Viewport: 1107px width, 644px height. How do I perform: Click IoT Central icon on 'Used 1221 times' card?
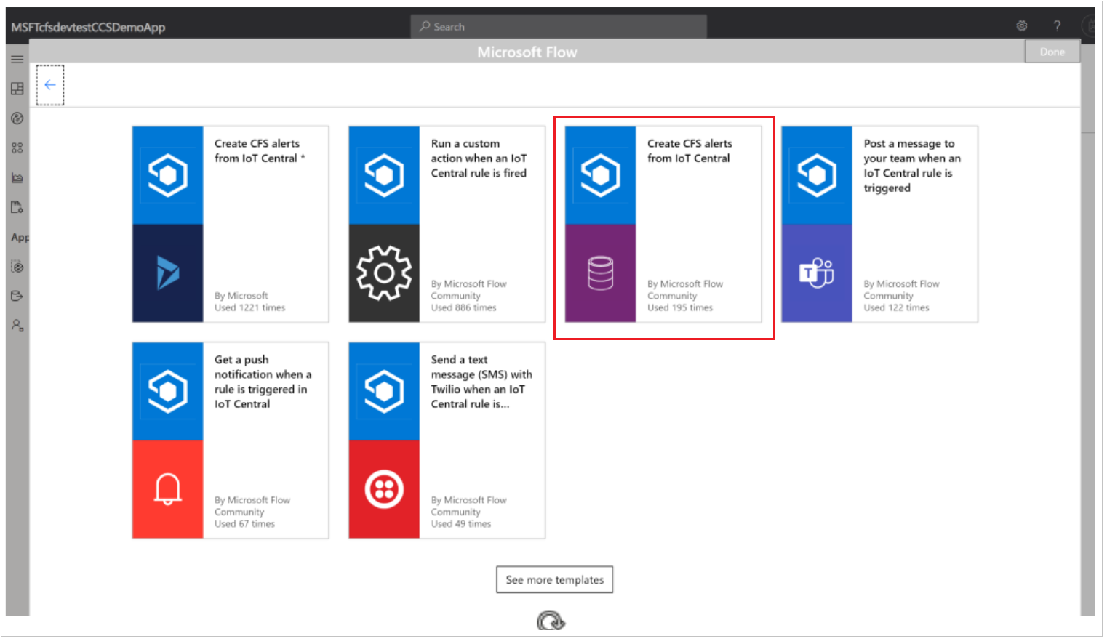click(168, 175)
